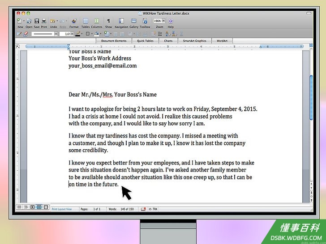The height and width of the screenshot is (244, 326).
Task: Expand the border color dropdown arrow
Action: click(81, 34)
